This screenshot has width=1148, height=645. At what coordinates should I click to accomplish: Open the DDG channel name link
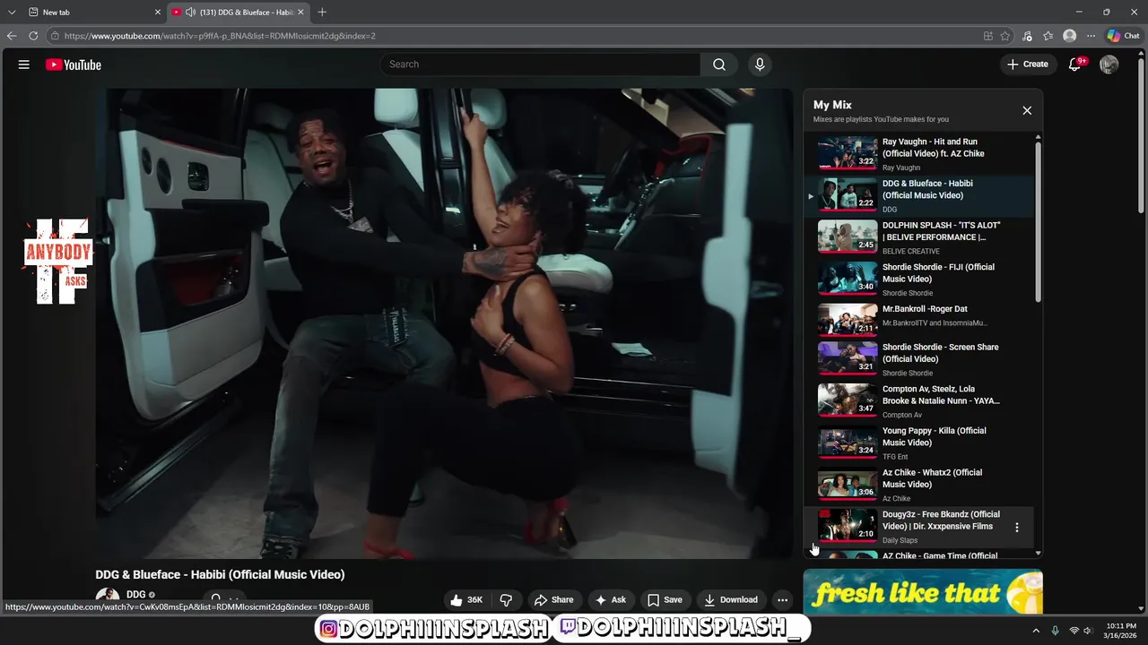135,595
